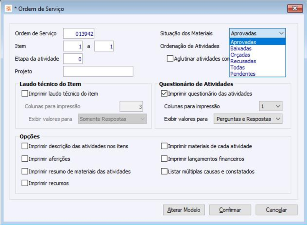This screenshot has height=225, width=307.
Task: Click the Alterar Modelo button
Action: tap(184, 210)
